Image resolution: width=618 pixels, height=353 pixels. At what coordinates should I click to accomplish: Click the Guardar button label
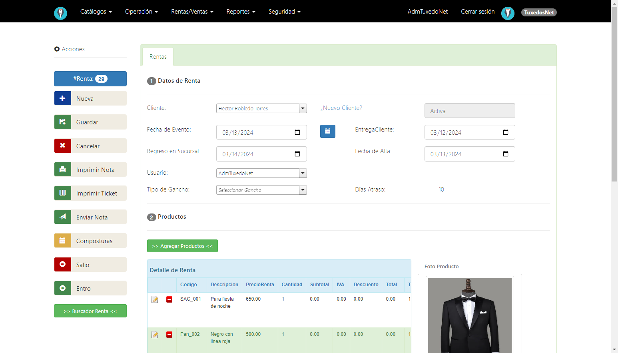pyautogui.click(x=87, y=122)
